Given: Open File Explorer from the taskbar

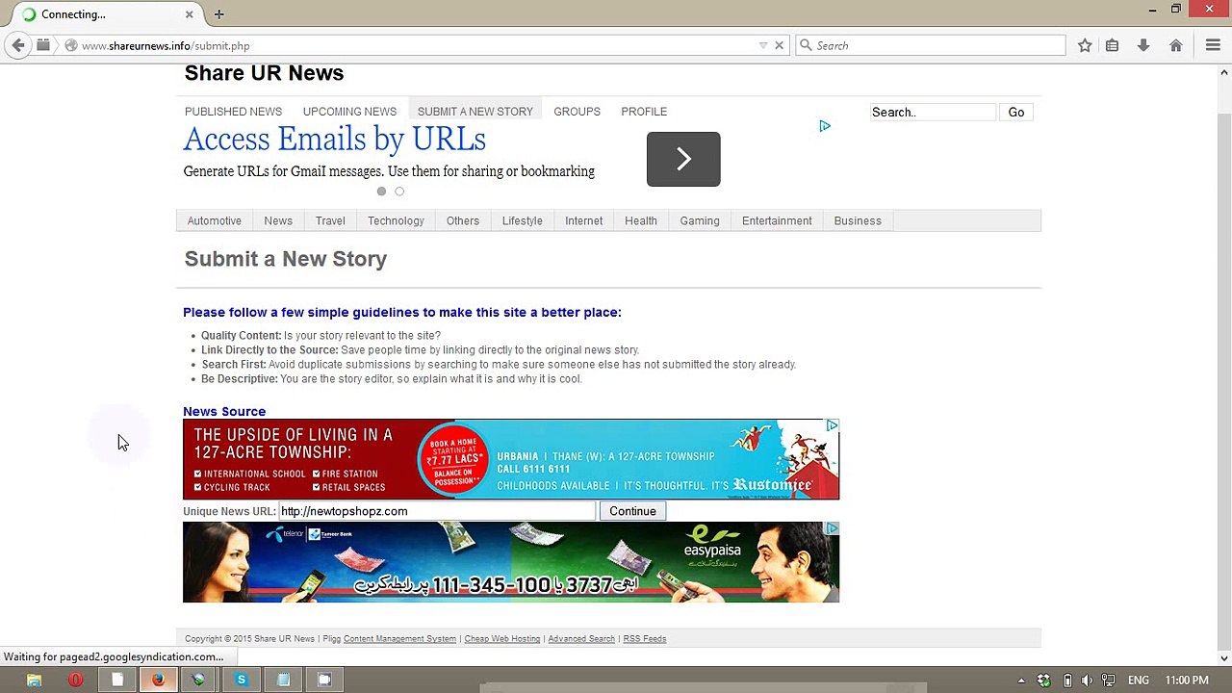Looking at the screenshot, I should 34,680.
